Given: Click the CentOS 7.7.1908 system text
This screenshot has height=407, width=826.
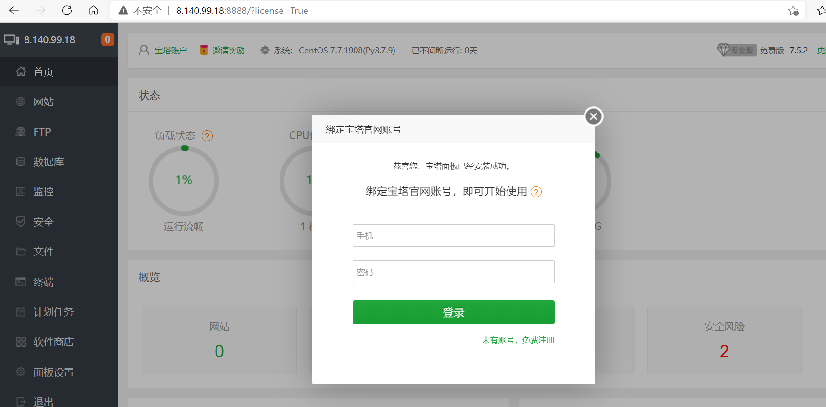Looking at the screenshot, I should pyautogui.click(x=347, y=51).
